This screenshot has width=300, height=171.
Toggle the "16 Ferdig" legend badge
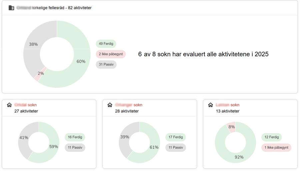pos(75,137)
